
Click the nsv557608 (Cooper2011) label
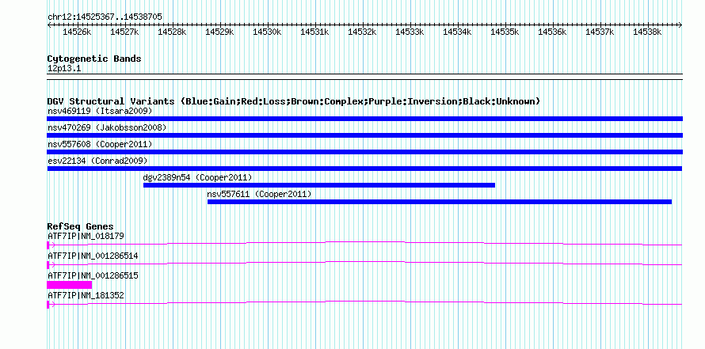tap(100, 144)
